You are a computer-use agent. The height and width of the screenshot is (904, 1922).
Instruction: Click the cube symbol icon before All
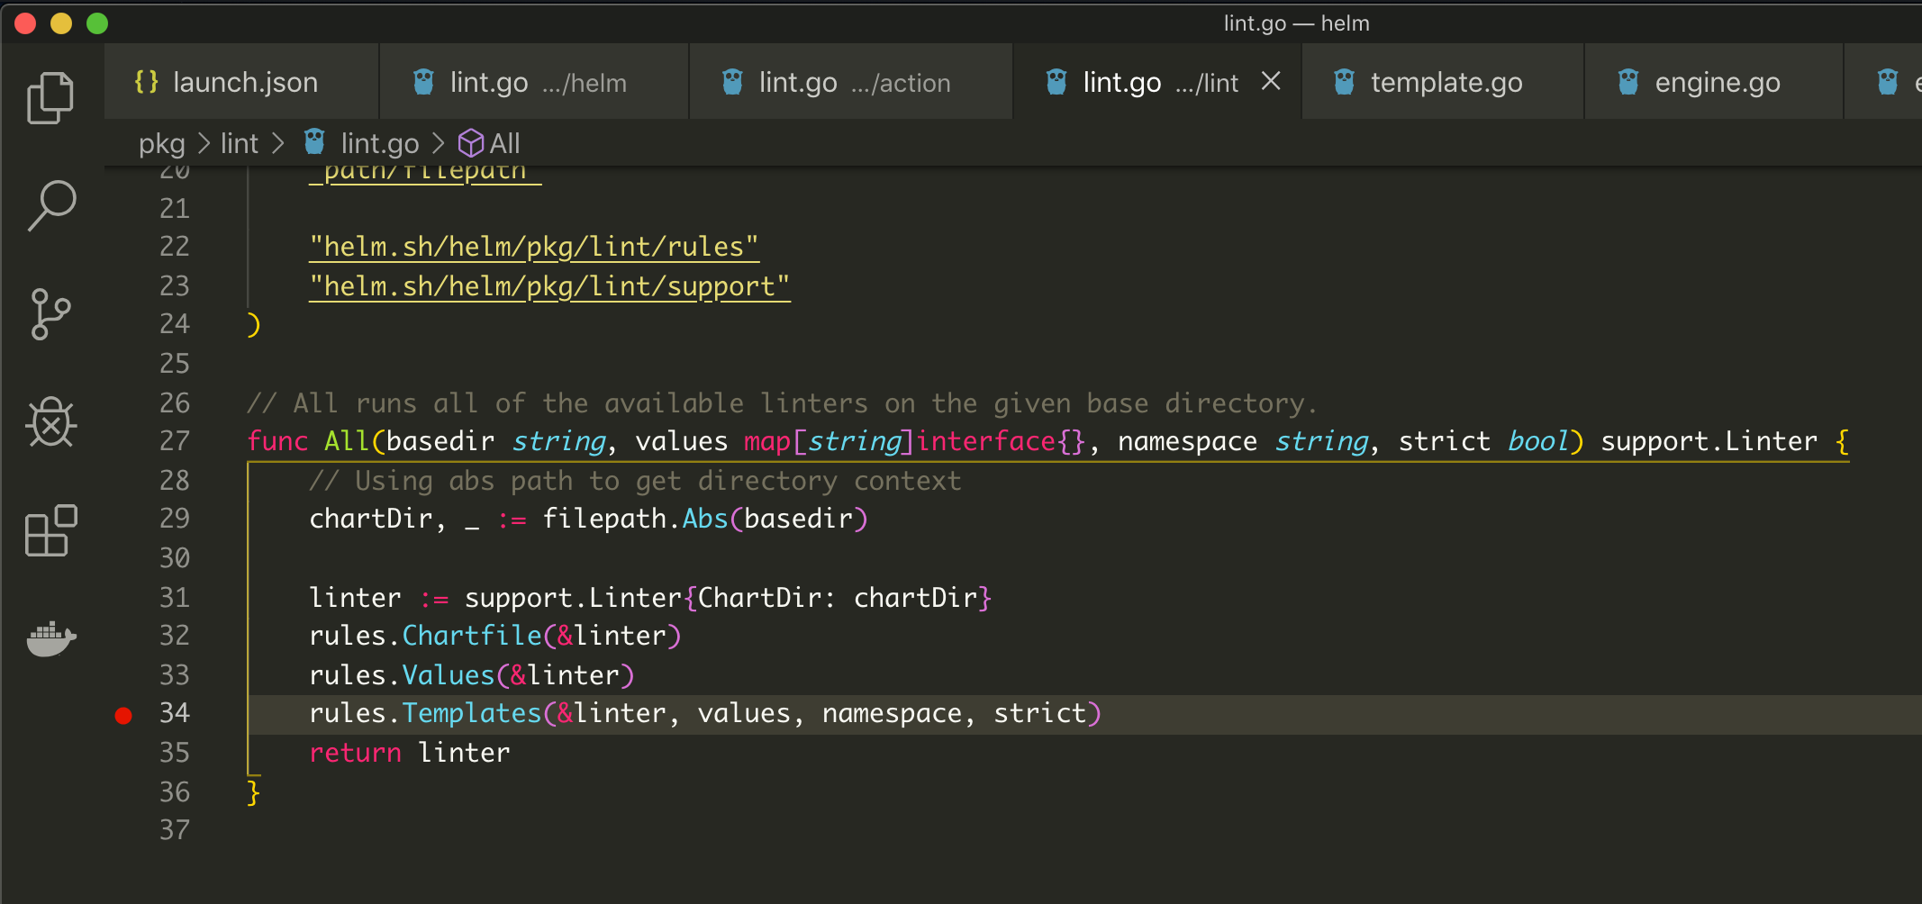(x=471, y=143)
